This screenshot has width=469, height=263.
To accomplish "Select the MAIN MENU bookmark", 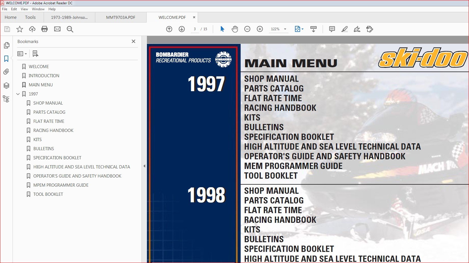I will [41, 85].
